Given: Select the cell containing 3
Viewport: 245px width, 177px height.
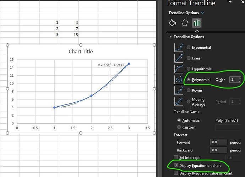Looking at the screenshot, I should pyautogui.click(x=49, y=35).
